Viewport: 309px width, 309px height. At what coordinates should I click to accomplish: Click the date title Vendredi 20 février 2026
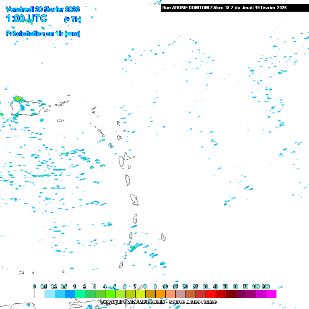point(43,9)
